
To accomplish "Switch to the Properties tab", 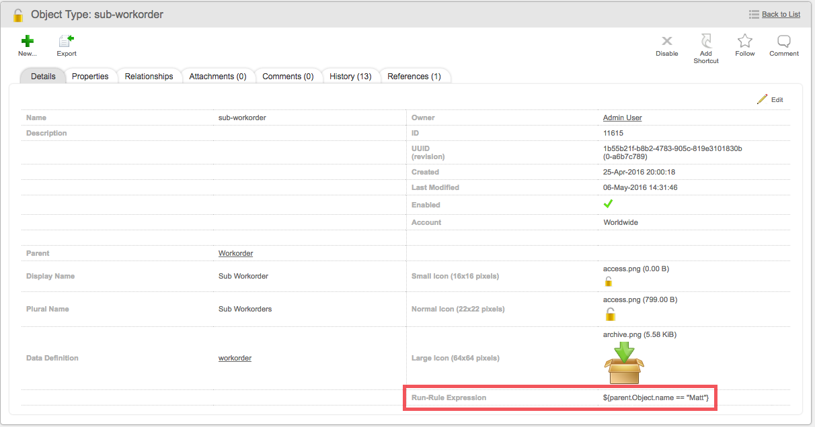I will (90, 76).
